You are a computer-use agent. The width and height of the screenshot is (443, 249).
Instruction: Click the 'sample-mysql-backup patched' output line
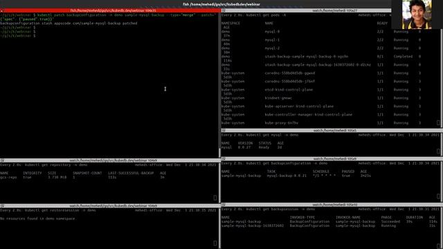tap(69, 24)
